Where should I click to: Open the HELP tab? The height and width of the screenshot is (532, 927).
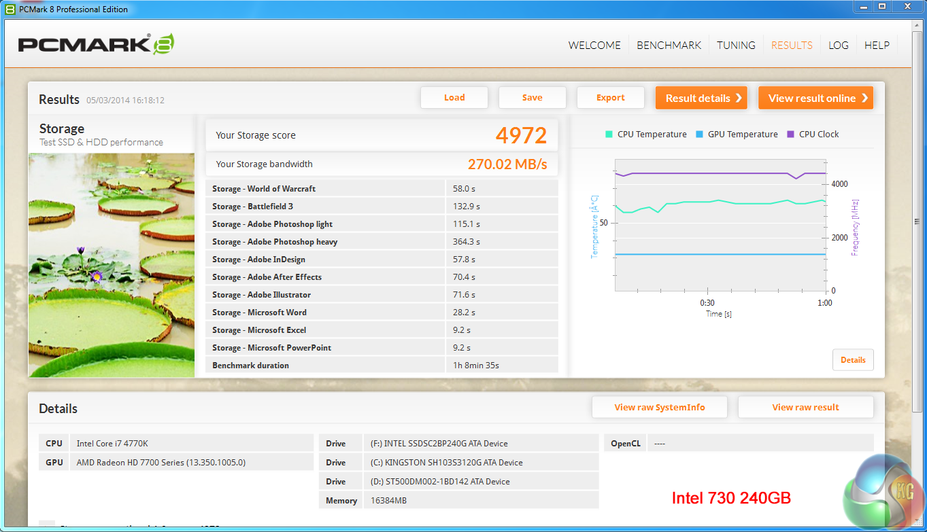click(x=877, y=46)
